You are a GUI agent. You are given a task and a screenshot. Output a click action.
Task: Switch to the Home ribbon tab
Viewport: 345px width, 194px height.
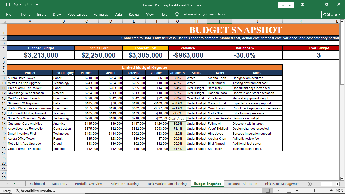26,14
